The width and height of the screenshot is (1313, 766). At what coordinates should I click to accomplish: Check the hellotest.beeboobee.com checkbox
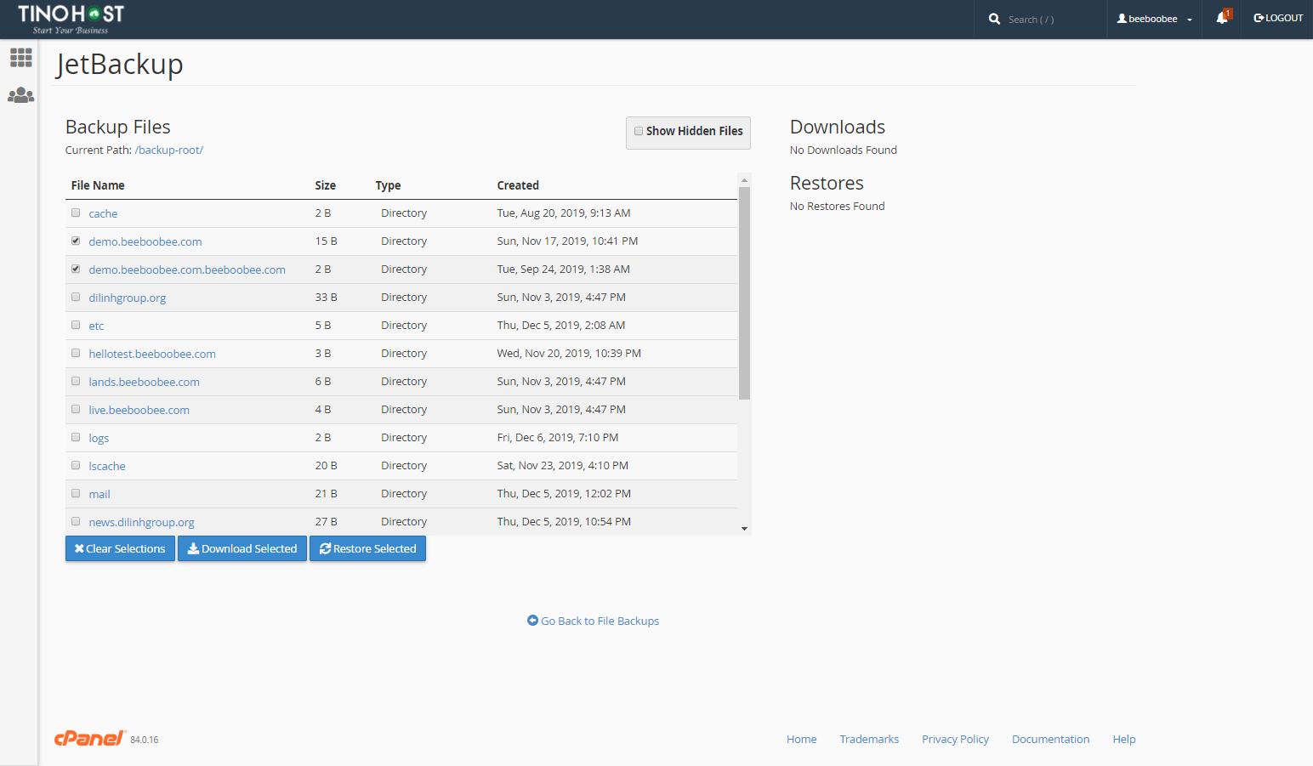click(x=76, y=353)
